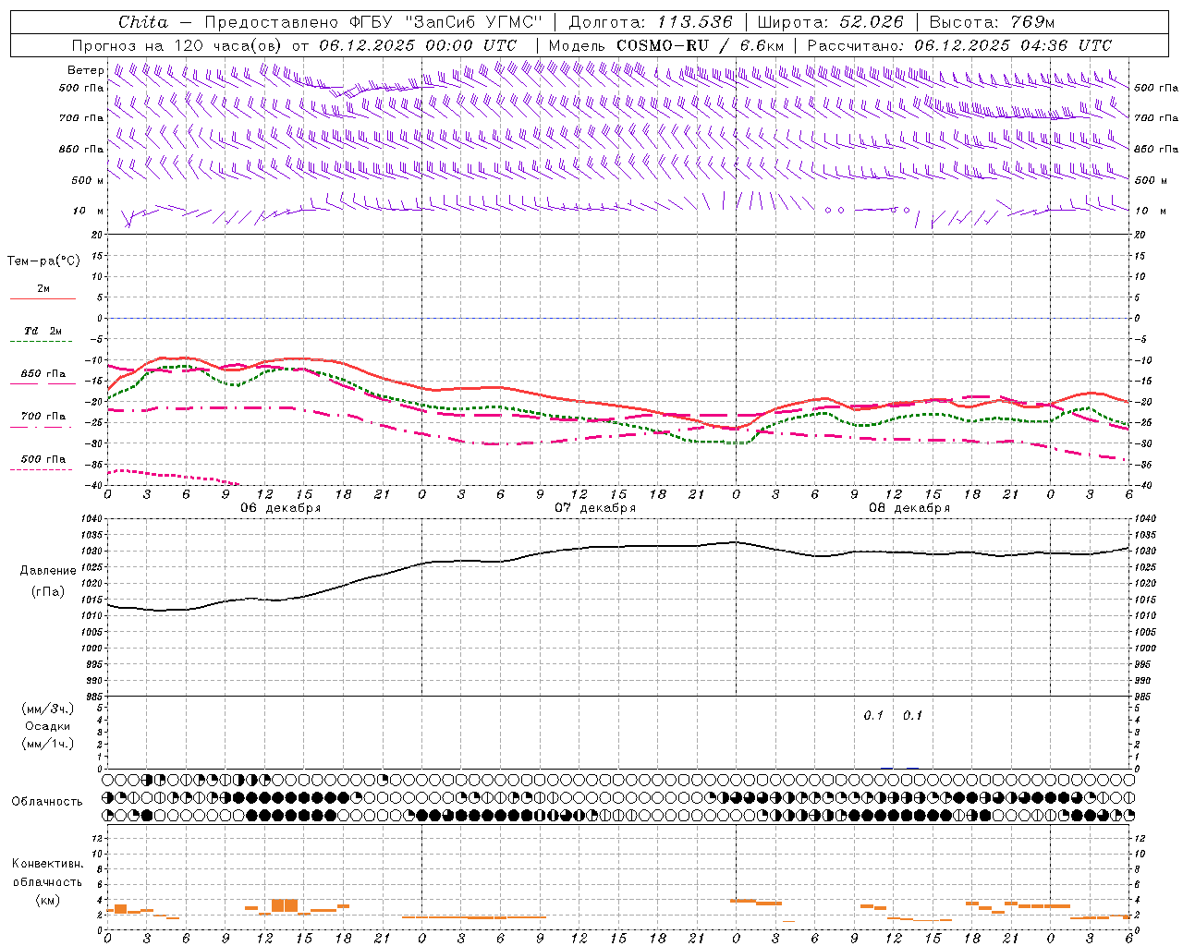This screenshot has height=946, width=1183.
Task: Click the red "2м" temperature legend line
Action: tap(43, 298)
